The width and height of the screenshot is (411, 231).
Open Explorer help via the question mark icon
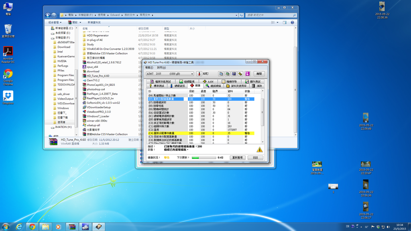(x=292, y=22)
